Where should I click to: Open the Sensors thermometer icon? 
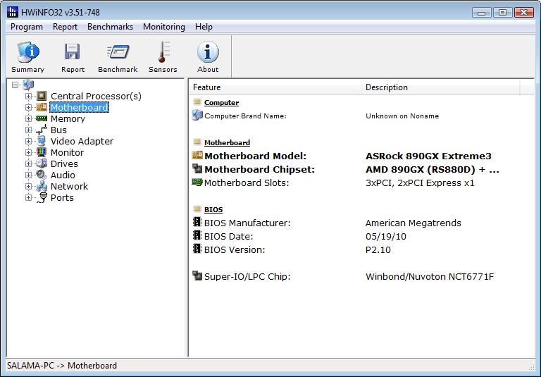163,51
